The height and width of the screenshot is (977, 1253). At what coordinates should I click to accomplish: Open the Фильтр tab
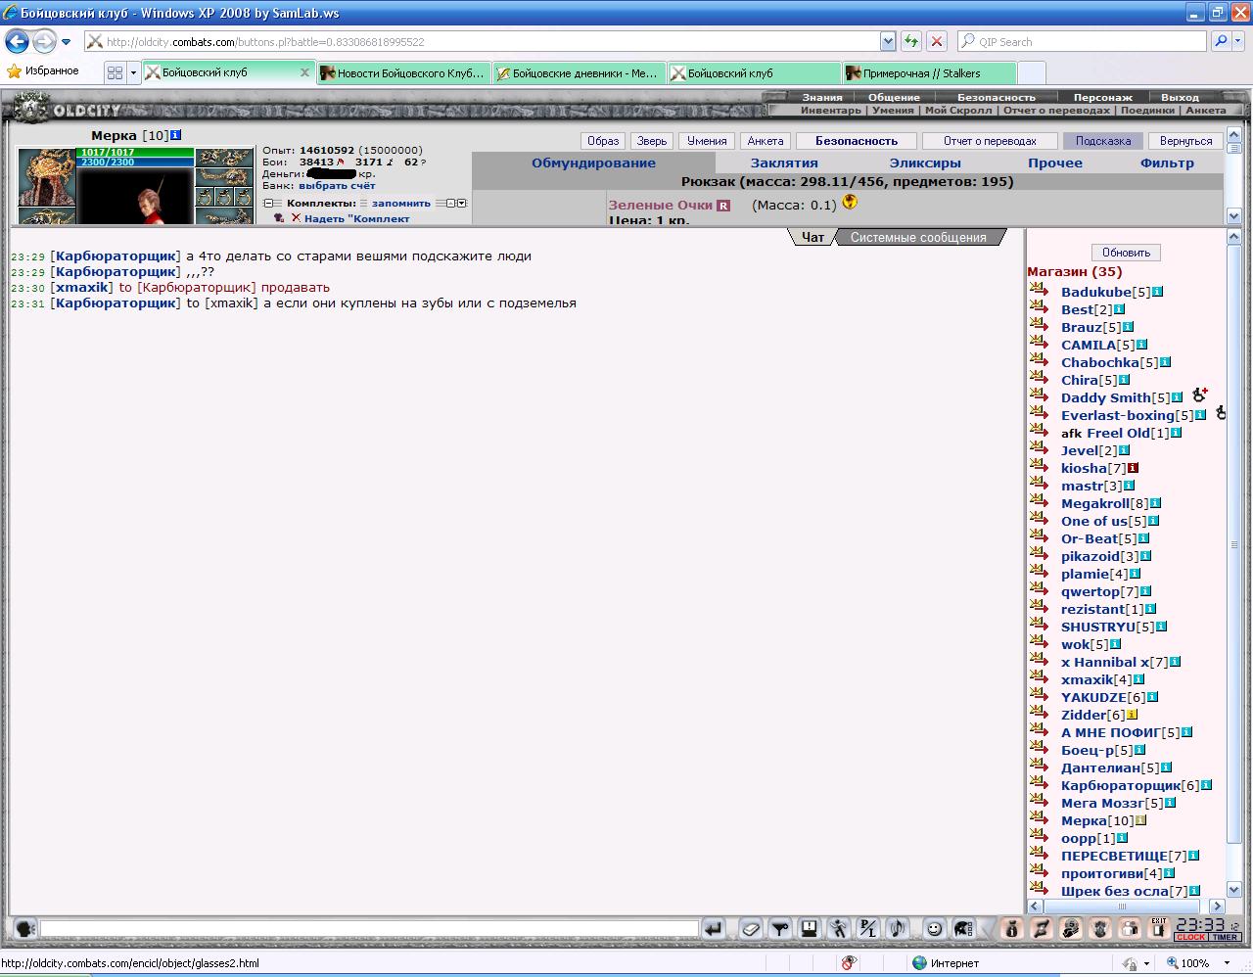1167,163
